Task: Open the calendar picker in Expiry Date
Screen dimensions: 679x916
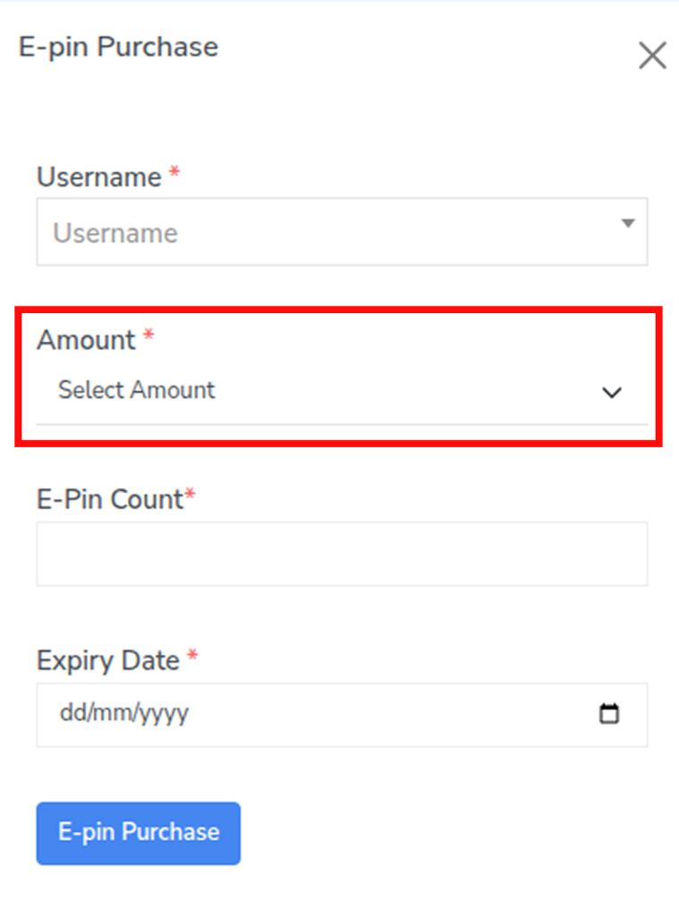Action: 609,714
